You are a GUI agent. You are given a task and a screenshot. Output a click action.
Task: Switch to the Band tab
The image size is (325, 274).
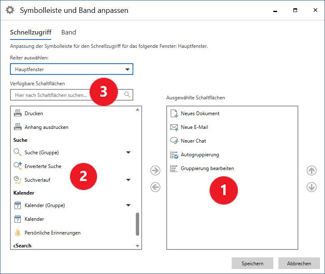(x=69, y=32)
